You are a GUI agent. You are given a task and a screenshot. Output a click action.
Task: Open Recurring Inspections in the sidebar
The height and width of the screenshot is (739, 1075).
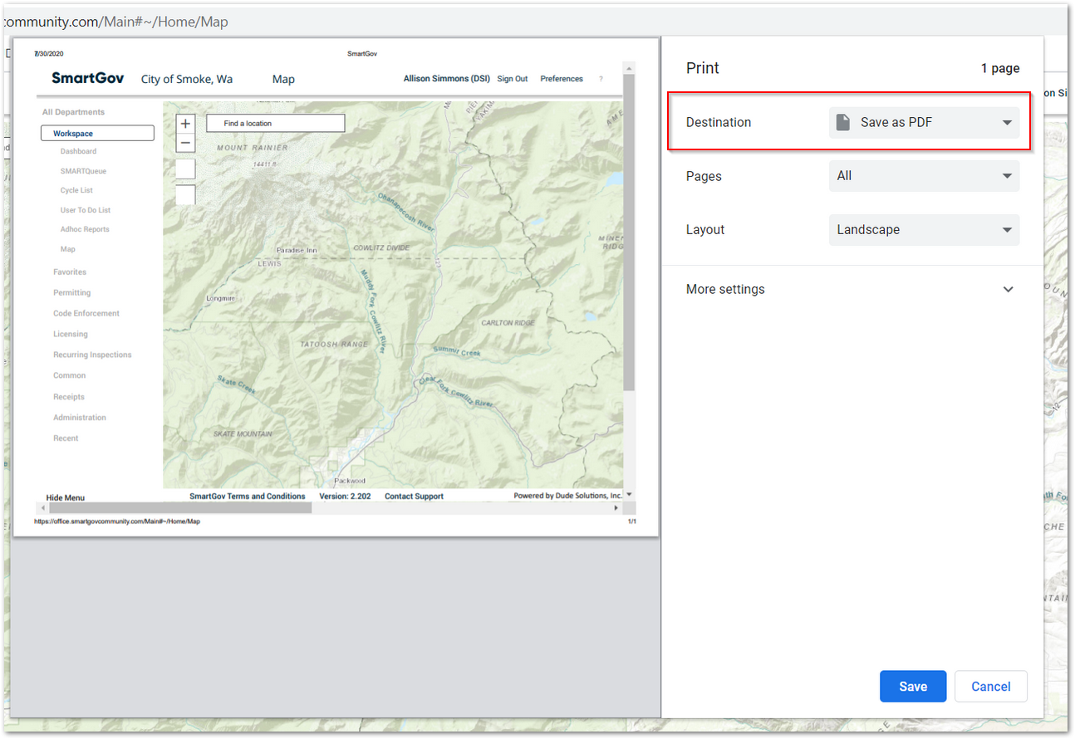point(92,355)
